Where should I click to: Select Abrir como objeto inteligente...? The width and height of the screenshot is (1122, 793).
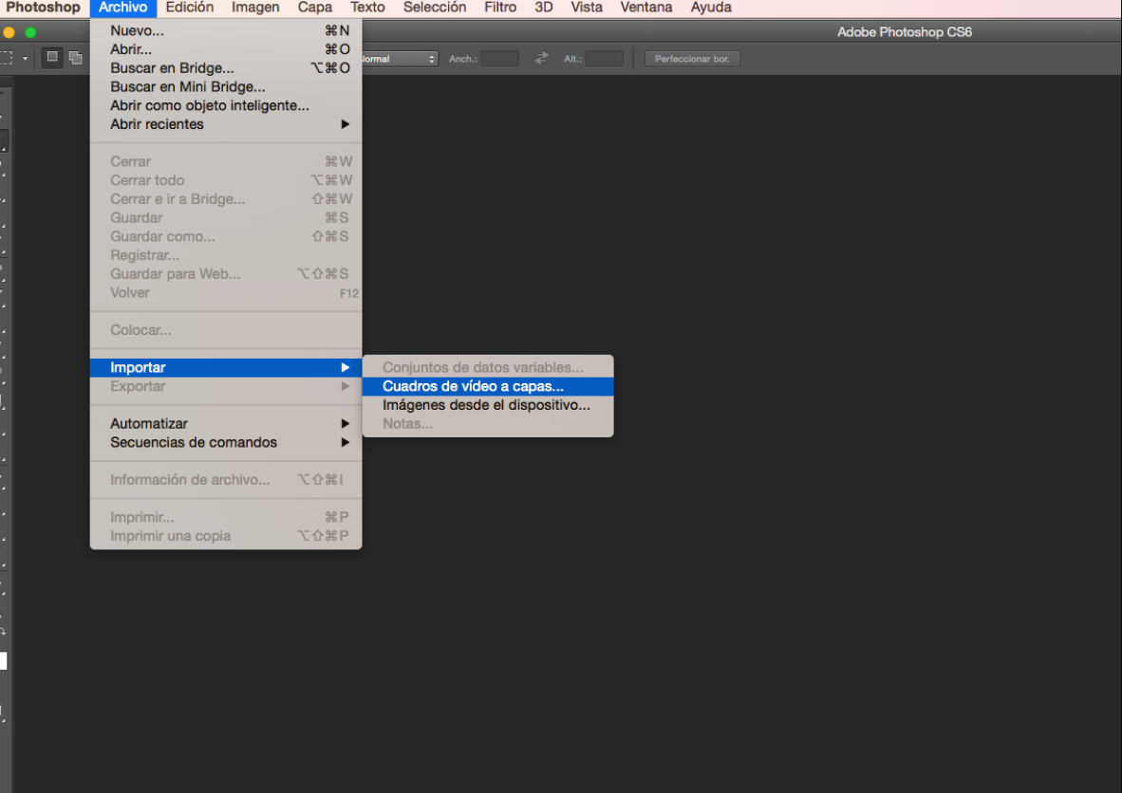210,105
